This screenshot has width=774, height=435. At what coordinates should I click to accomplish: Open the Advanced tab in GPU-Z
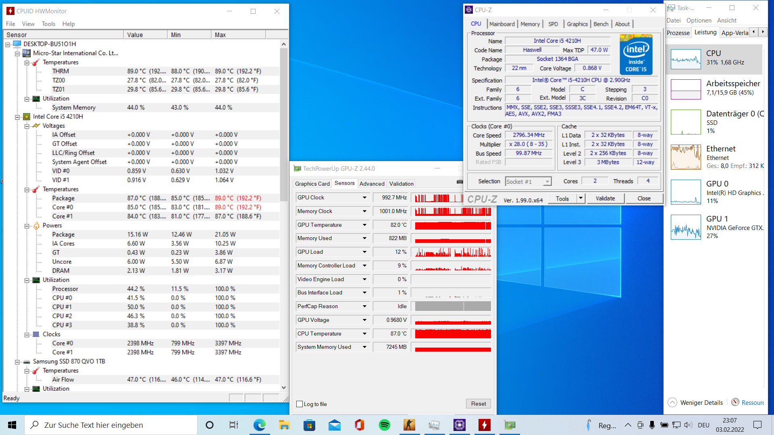coord(372,184)
